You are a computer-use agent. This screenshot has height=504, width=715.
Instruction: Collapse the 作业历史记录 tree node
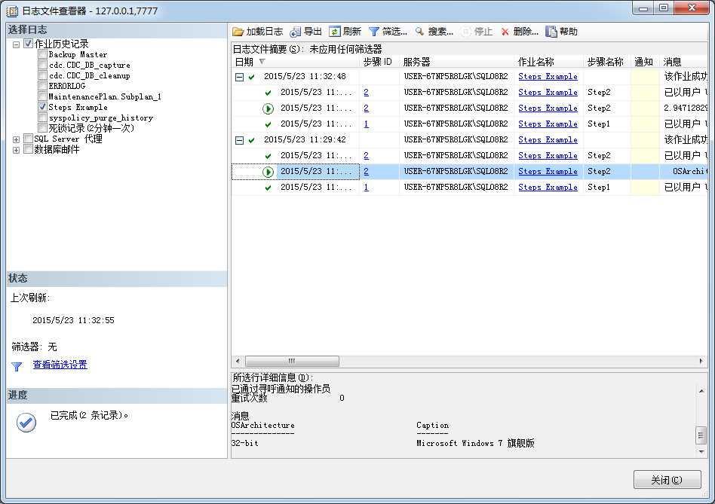coord(16,44)
